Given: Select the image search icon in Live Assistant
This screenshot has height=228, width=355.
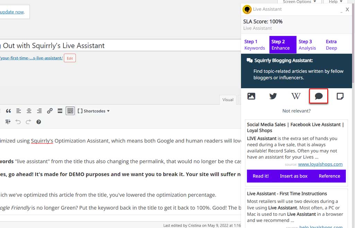Looking at the screenshot, I should coord(251,96).
